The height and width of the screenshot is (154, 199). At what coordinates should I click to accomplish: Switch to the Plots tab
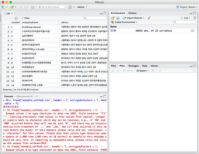[x=122, y=66]
